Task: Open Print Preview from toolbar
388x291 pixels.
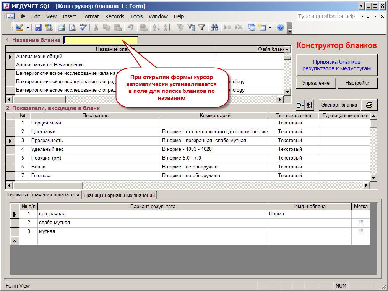Action: (72, 27)
